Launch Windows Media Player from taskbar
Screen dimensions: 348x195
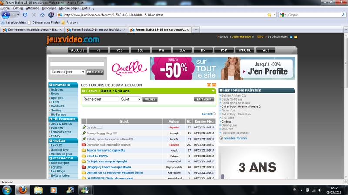(54, 190)
